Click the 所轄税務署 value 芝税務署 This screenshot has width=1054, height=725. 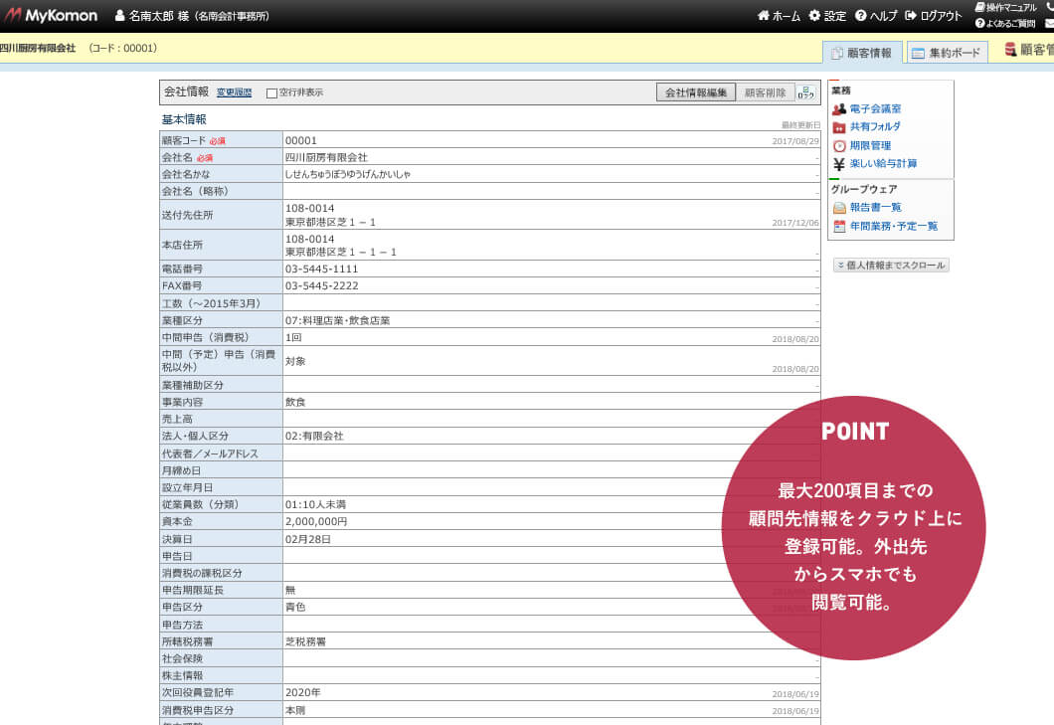coord(305,641)
